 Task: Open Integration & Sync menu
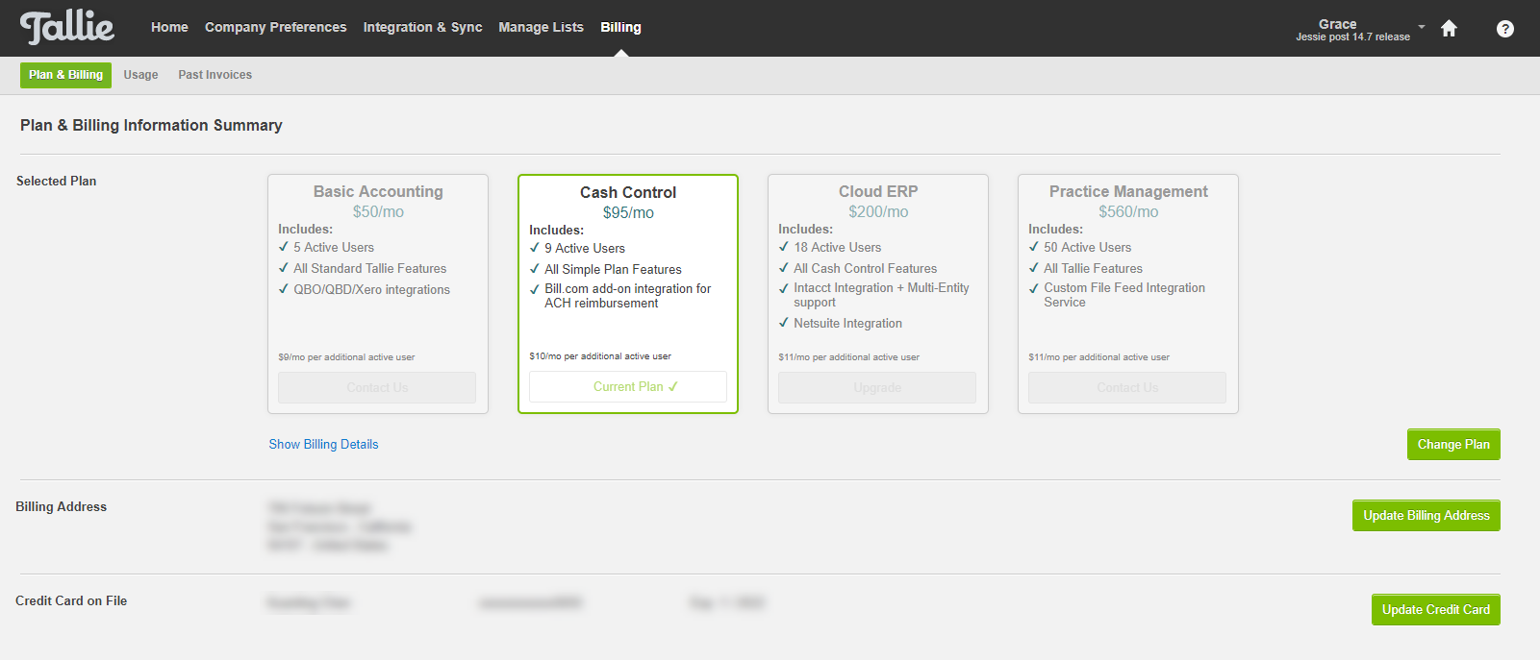pyautogui.click(x=422, y=27)
